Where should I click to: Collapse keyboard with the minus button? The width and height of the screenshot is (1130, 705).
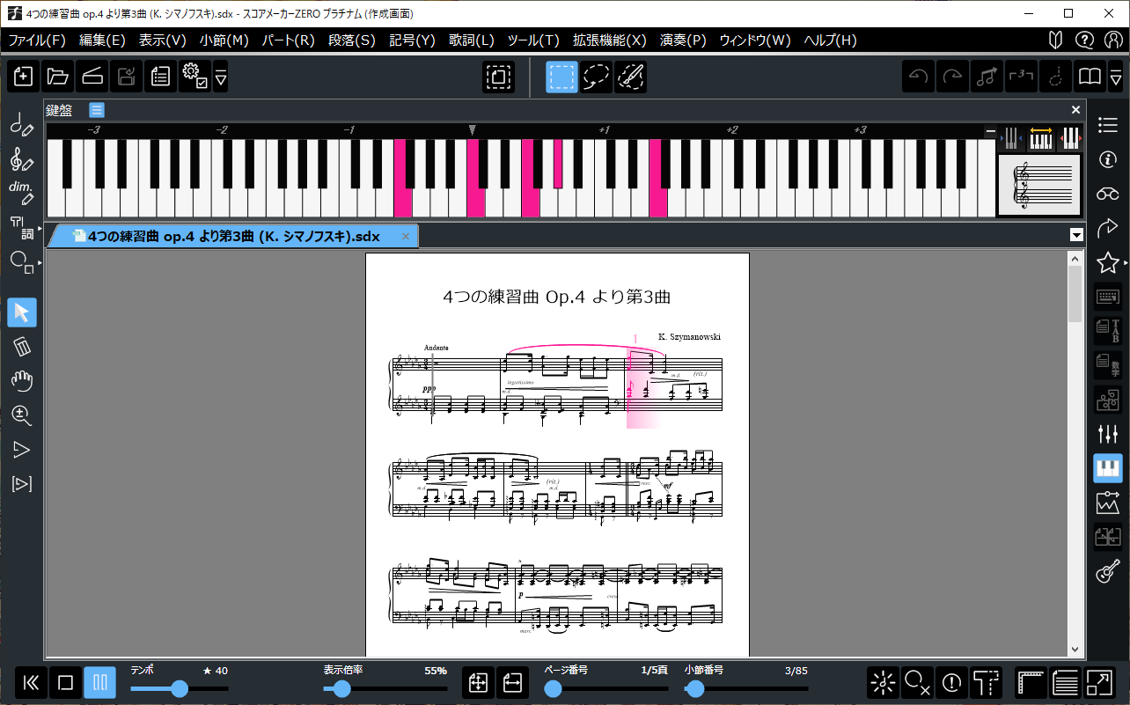click(990, 133)
